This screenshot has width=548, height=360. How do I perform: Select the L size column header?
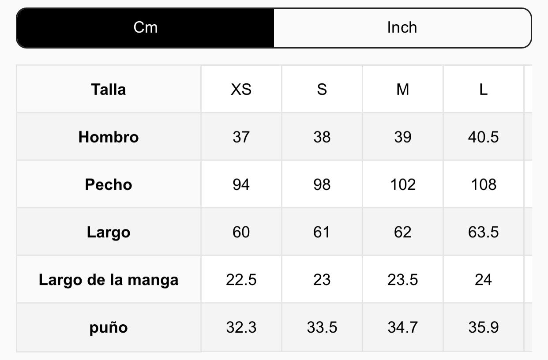pos(483,90)
